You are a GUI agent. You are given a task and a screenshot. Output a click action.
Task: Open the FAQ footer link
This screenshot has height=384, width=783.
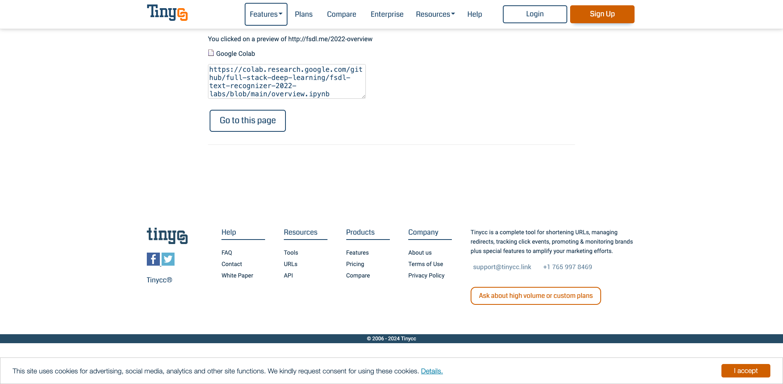pyautogui.click(x=227, y=253)
